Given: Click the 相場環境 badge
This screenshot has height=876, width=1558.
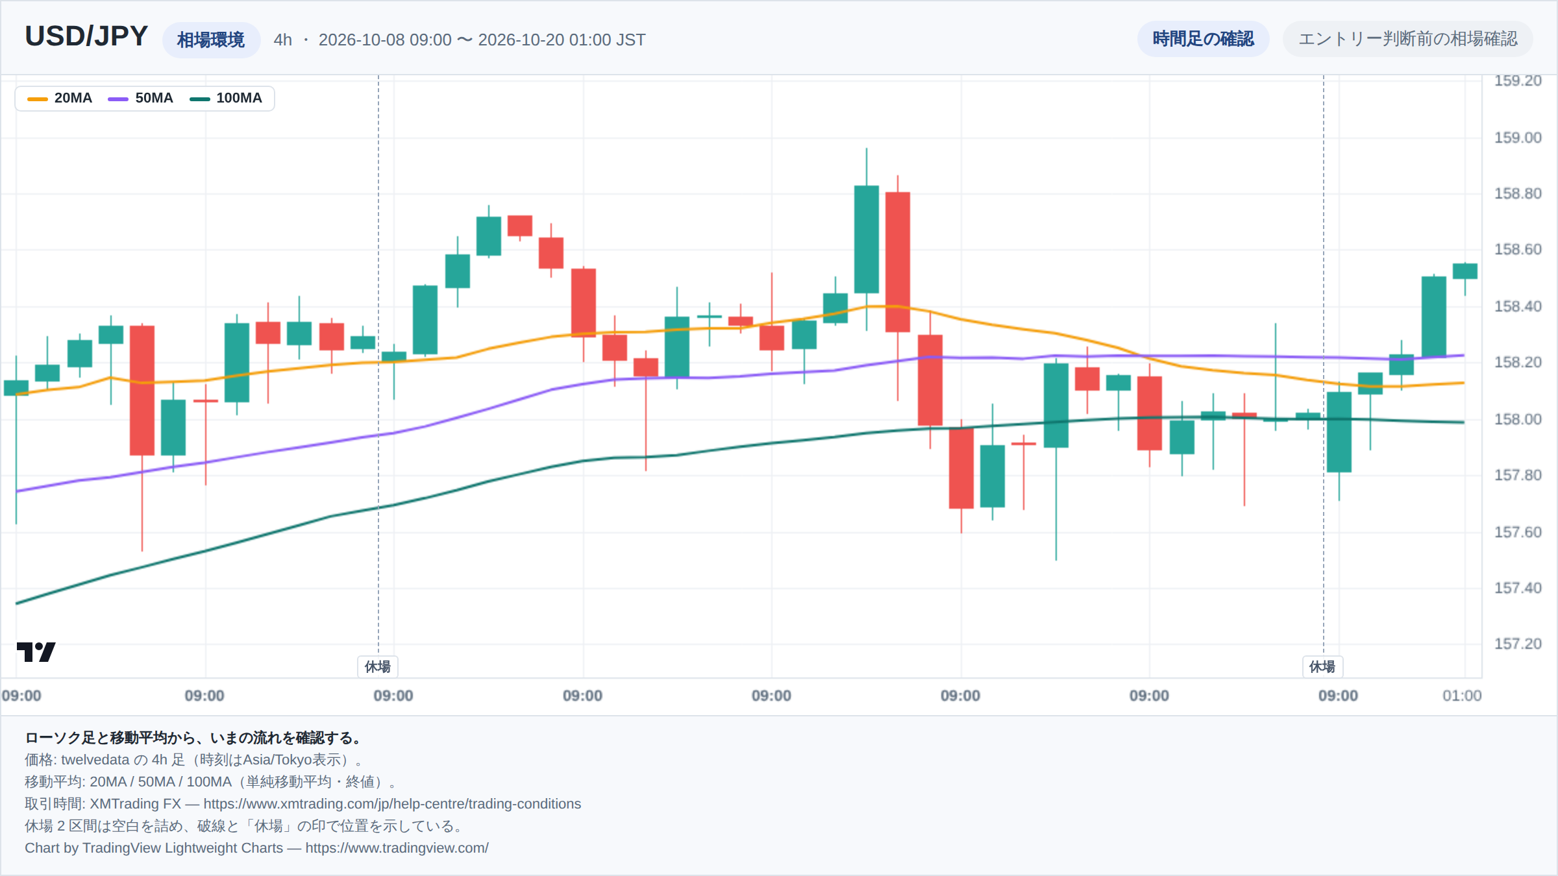Looking at the screenshot, I should 211,40.
